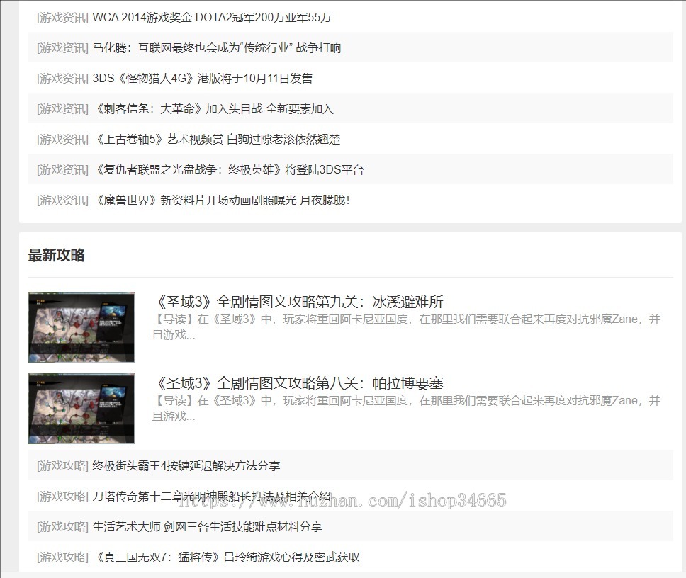This screenshot has height=578, width=686.
Task: Open 《真三国无双7：猛将传》吕玲绮 guide
Action: tap(226, 557)
